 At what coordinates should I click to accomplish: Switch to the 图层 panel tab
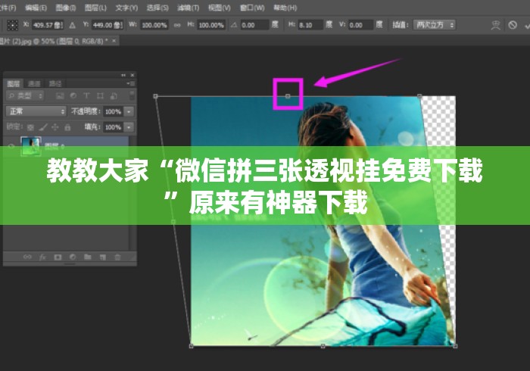[x=13, y=83]
